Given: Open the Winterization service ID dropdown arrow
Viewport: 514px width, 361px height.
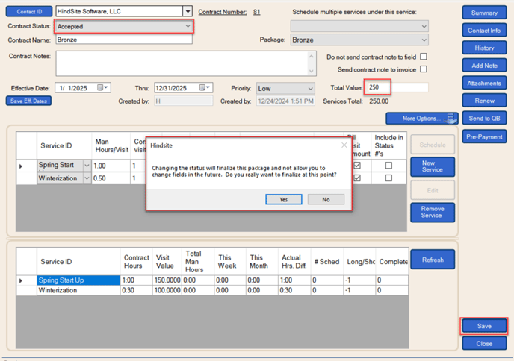Looking at the screenshot, I should 87,178.
